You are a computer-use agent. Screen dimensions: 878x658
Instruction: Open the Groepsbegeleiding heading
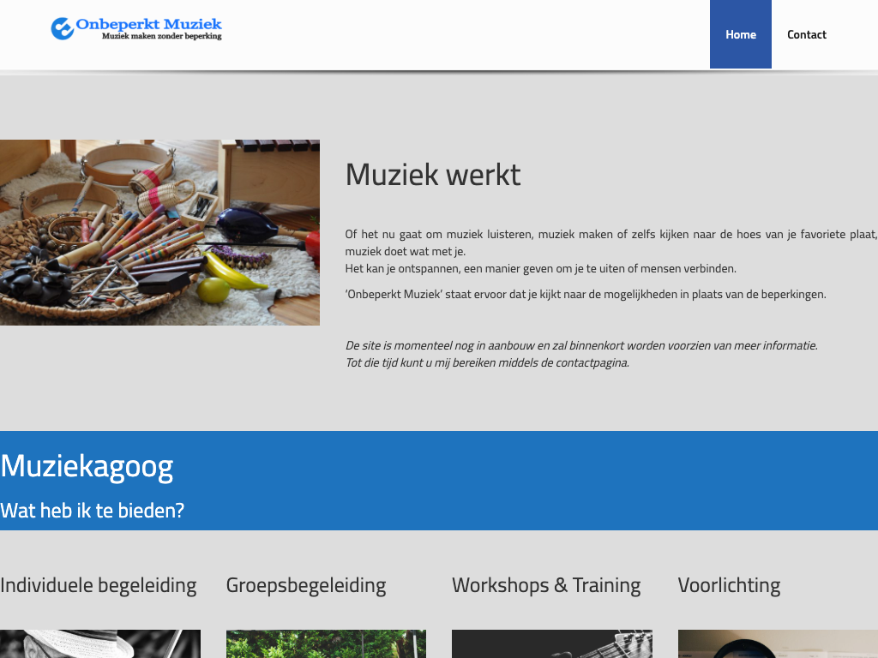click(x=306, y=585)
